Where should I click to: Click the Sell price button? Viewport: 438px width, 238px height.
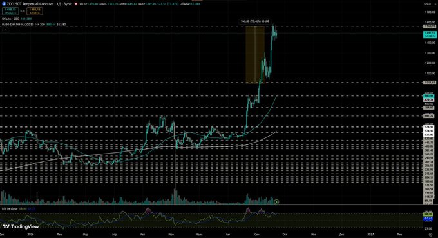click(10, 11)
